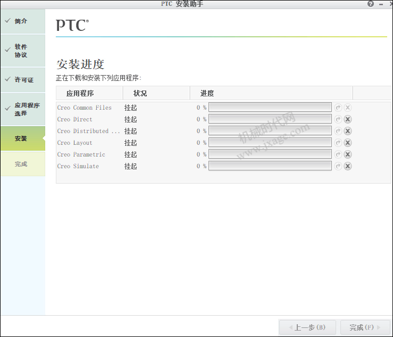
Task: Click 挂起 status for Creo Parametric
Action: tap(131, 154)
